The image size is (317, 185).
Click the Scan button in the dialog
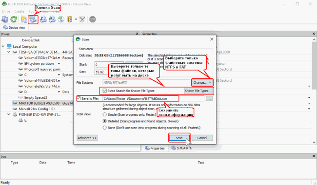pyautogui.click(x=179, y=138)
